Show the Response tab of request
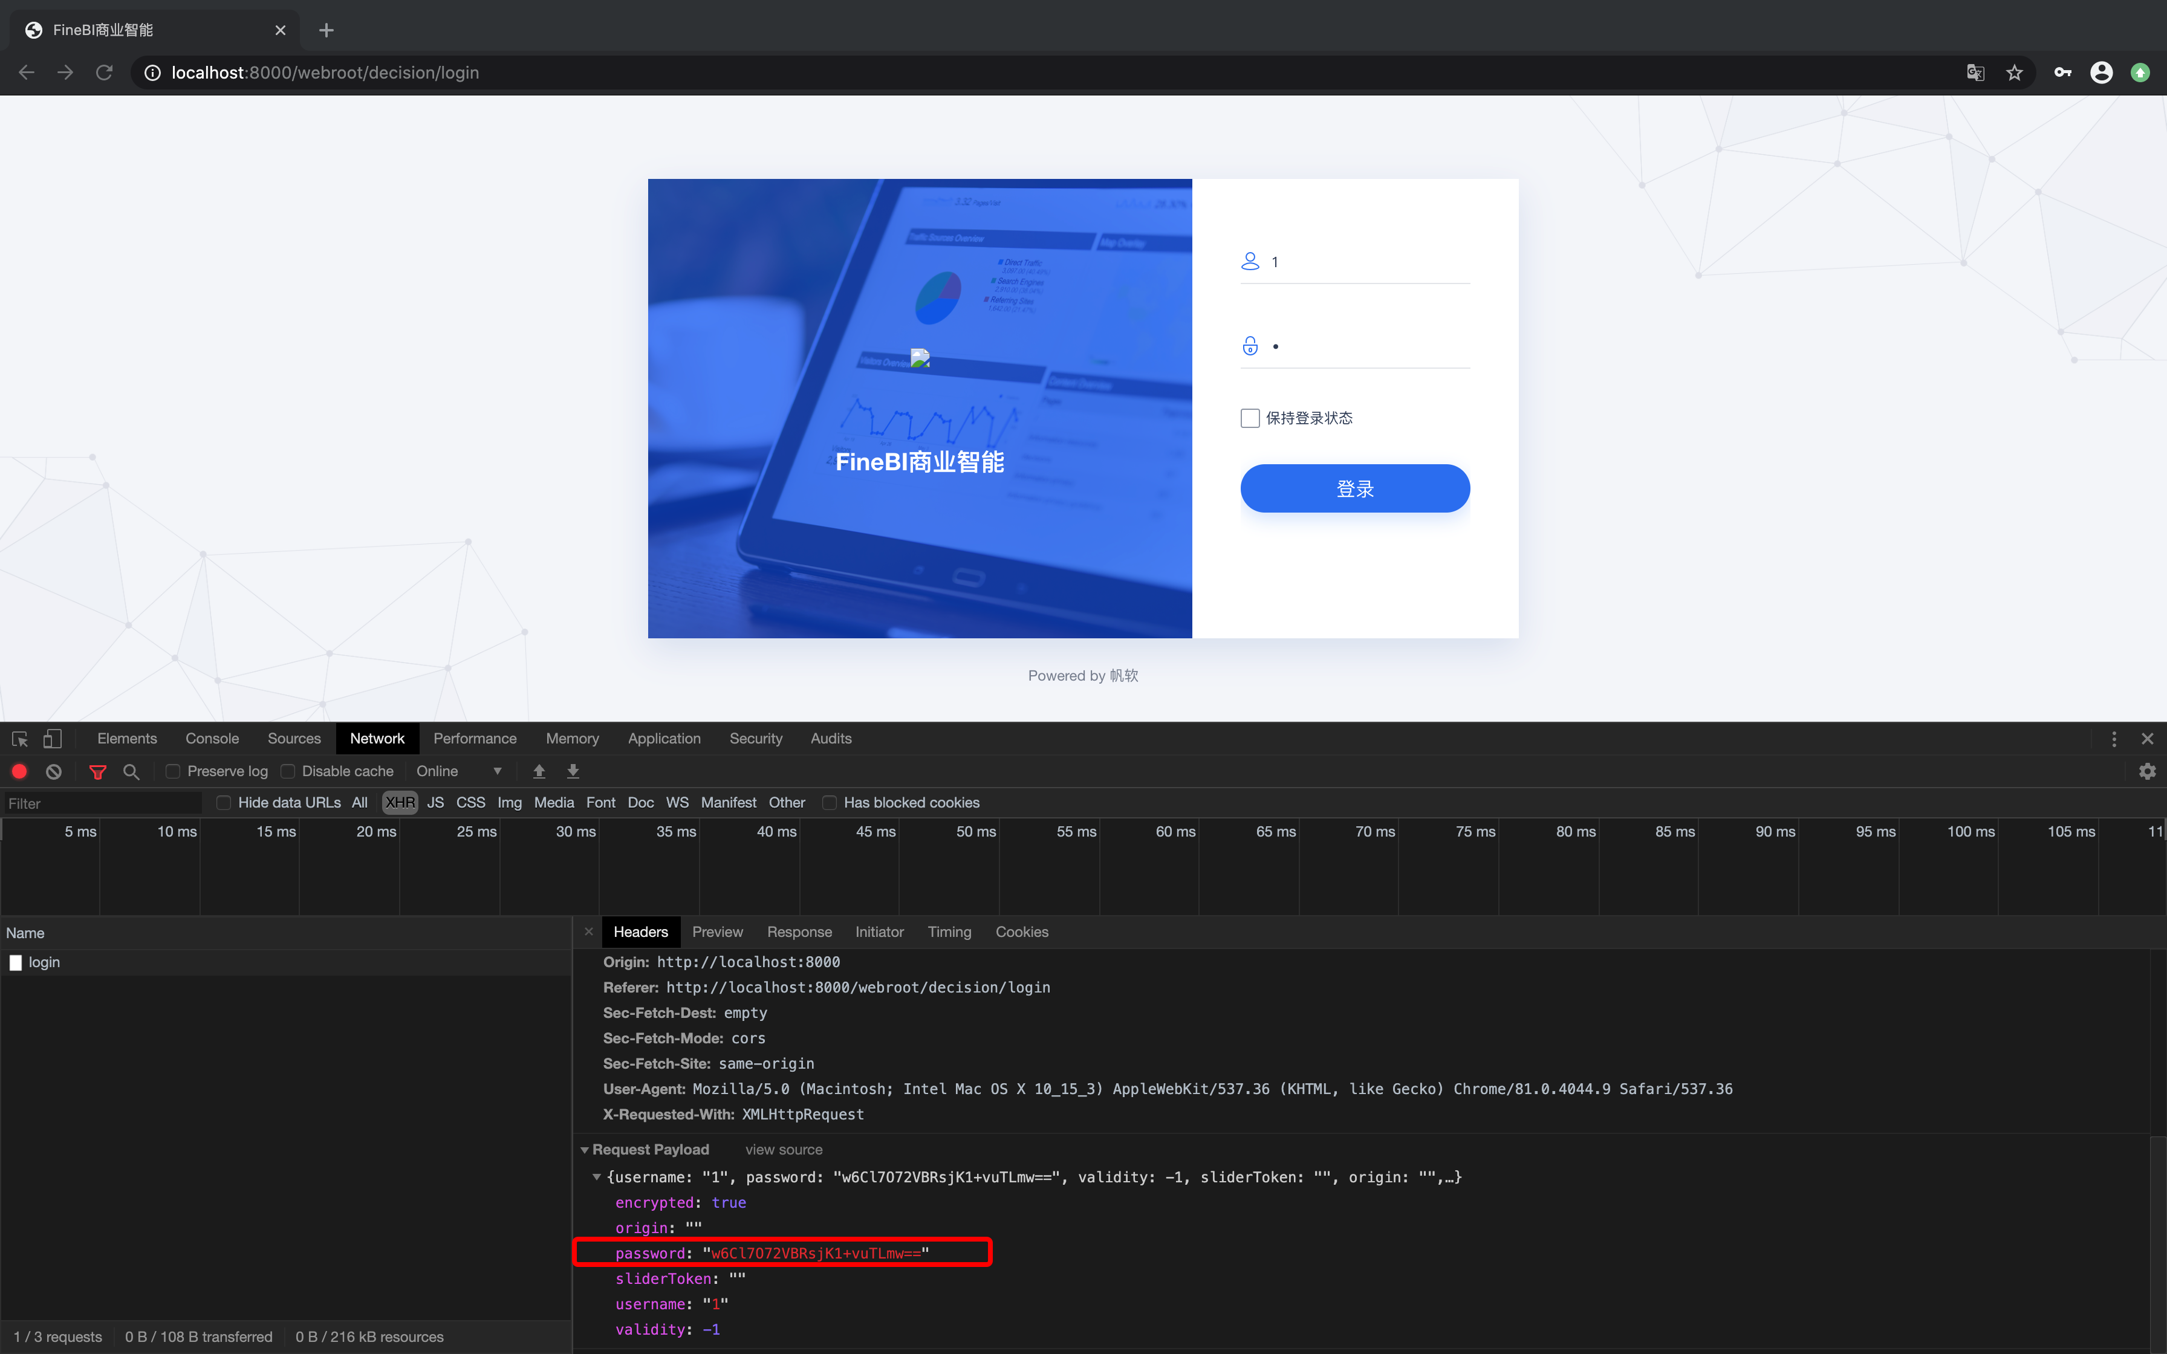This screenshot has height=1354, width=2167. [799, 932]
